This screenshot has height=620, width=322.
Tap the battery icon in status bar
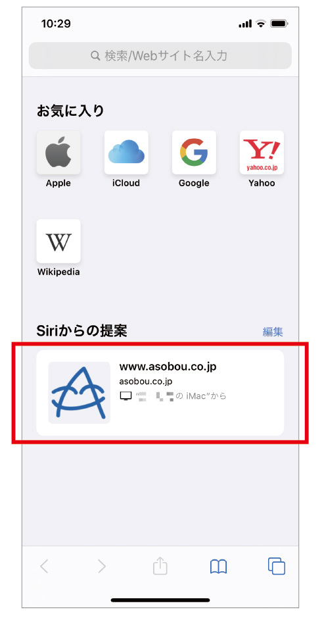280,24
